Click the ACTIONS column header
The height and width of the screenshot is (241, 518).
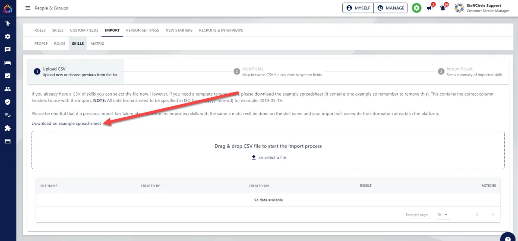(x=489, y=185)
